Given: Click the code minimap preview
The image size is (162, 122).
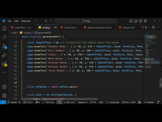Looking at the screenshot, I should [152, 51].
